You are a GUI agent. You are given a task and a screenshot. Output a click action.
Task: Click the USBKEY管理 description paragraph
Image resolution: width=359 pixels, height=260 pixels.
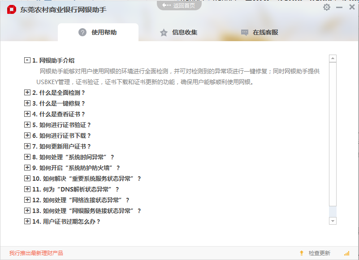tap(178, 77)
